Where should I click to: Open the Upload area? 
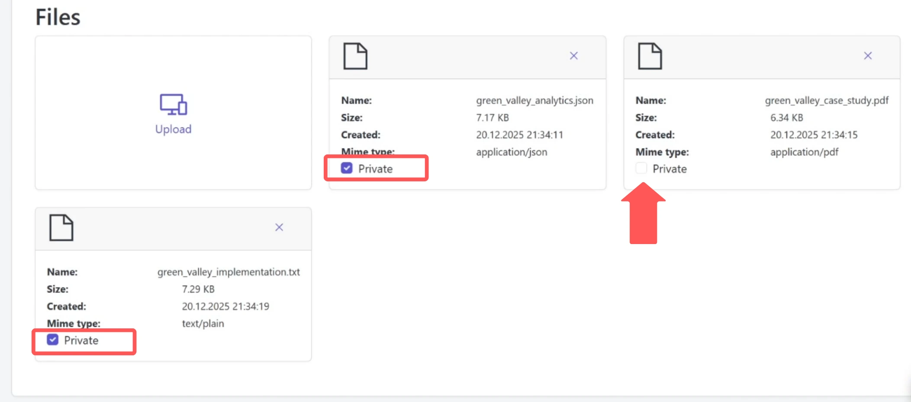(173, 113)
